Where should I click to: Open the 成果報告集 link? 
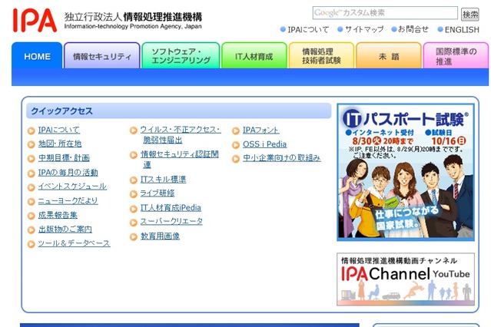point(58,215)
